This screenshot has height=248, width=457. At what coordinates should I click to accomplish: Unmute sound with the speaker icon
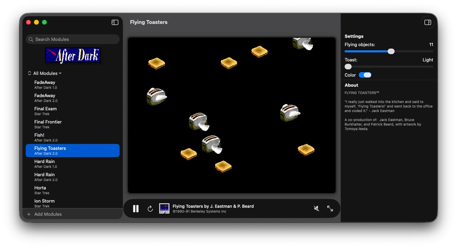316,208
